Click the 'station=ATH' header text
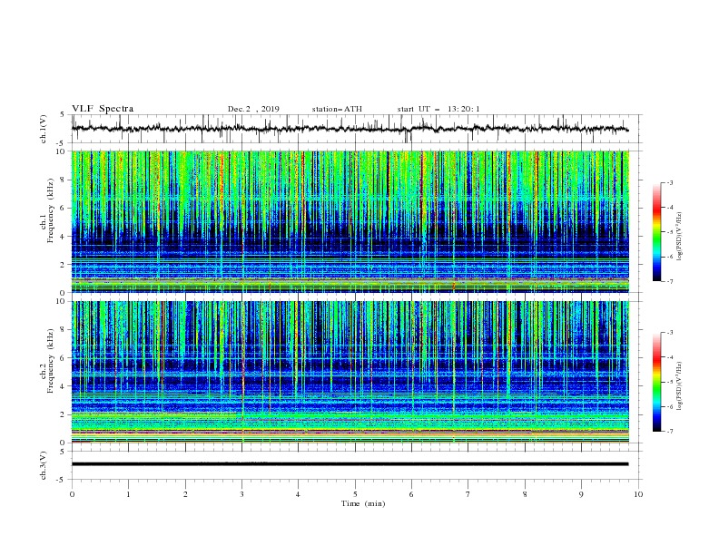The image size is (719, 555). coord(337,109)
